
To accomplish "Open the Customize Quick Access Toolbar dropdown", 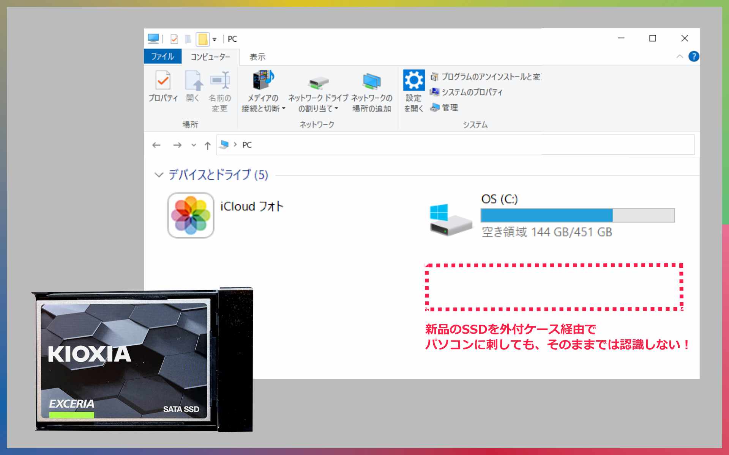I will [x=215, y=39].
